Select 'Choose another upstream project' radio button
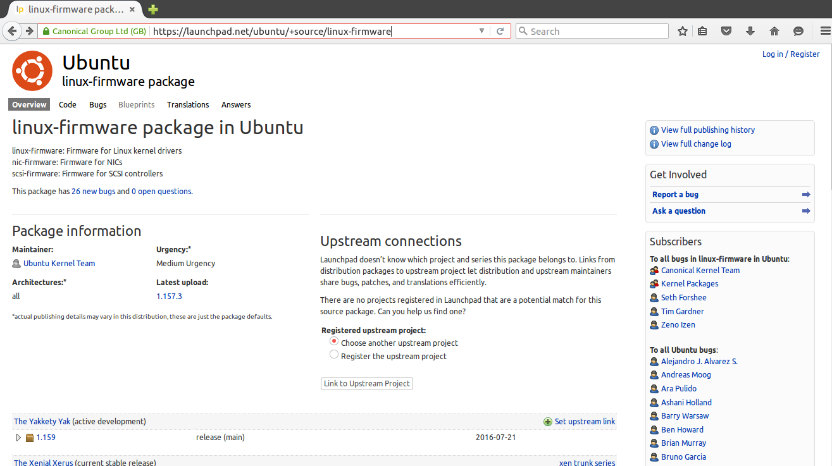The image size is (832, 466). pyautogui.click(x=334, y=341)
